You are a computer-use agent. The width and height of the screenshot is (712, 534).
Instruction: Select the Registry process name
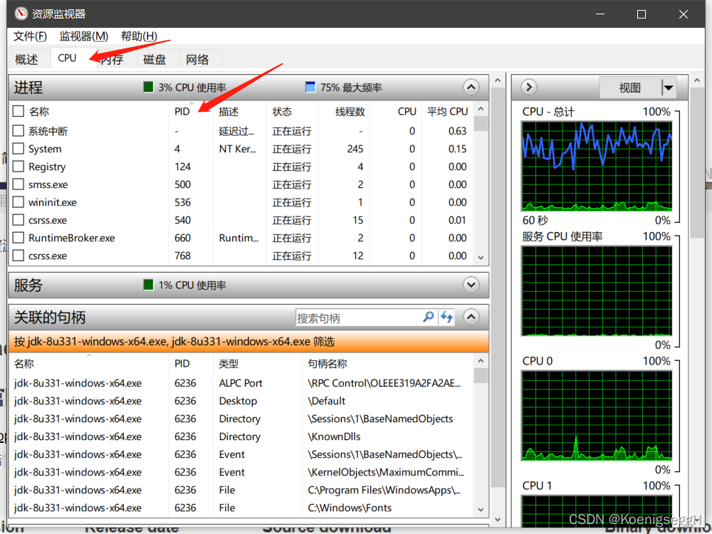pyautogui.click(x=47, y=167)
